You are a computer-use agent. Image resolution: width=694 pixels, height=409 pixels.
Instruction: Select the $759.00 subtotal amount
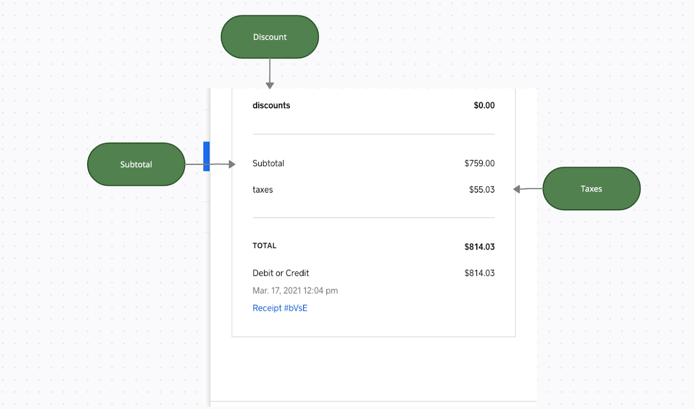pos(479,164)
